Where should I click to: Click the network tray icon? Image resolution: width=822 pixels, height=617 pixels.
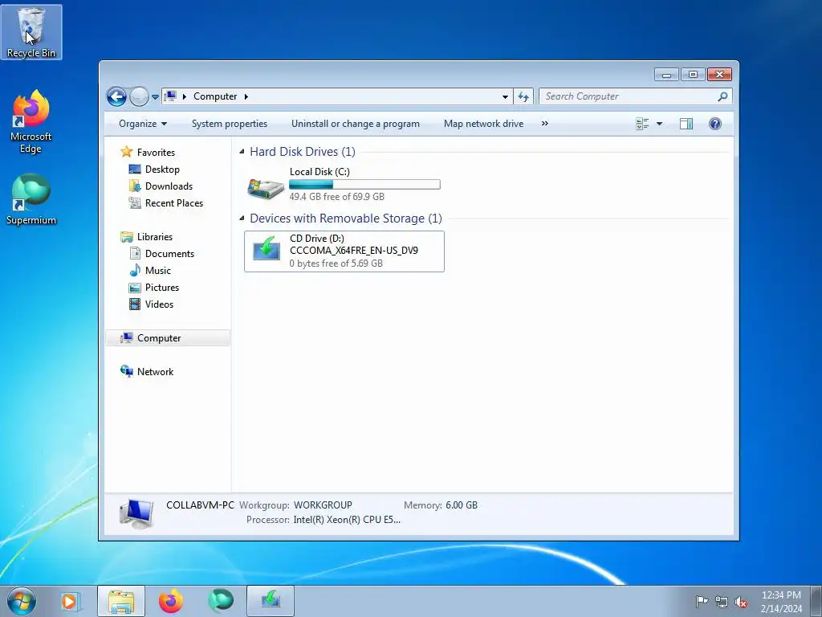722,602
